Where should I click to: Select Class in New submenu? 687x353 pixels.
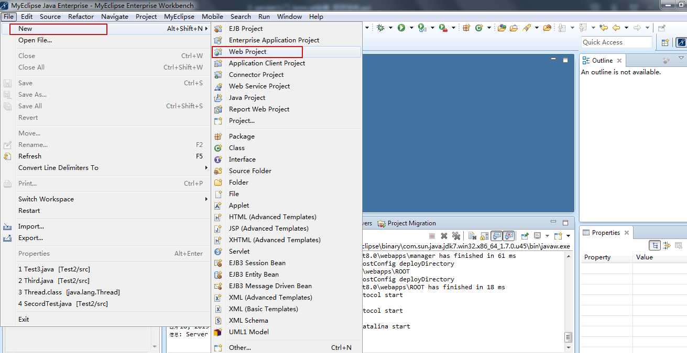pyautogui.click(x=286, y=148)
